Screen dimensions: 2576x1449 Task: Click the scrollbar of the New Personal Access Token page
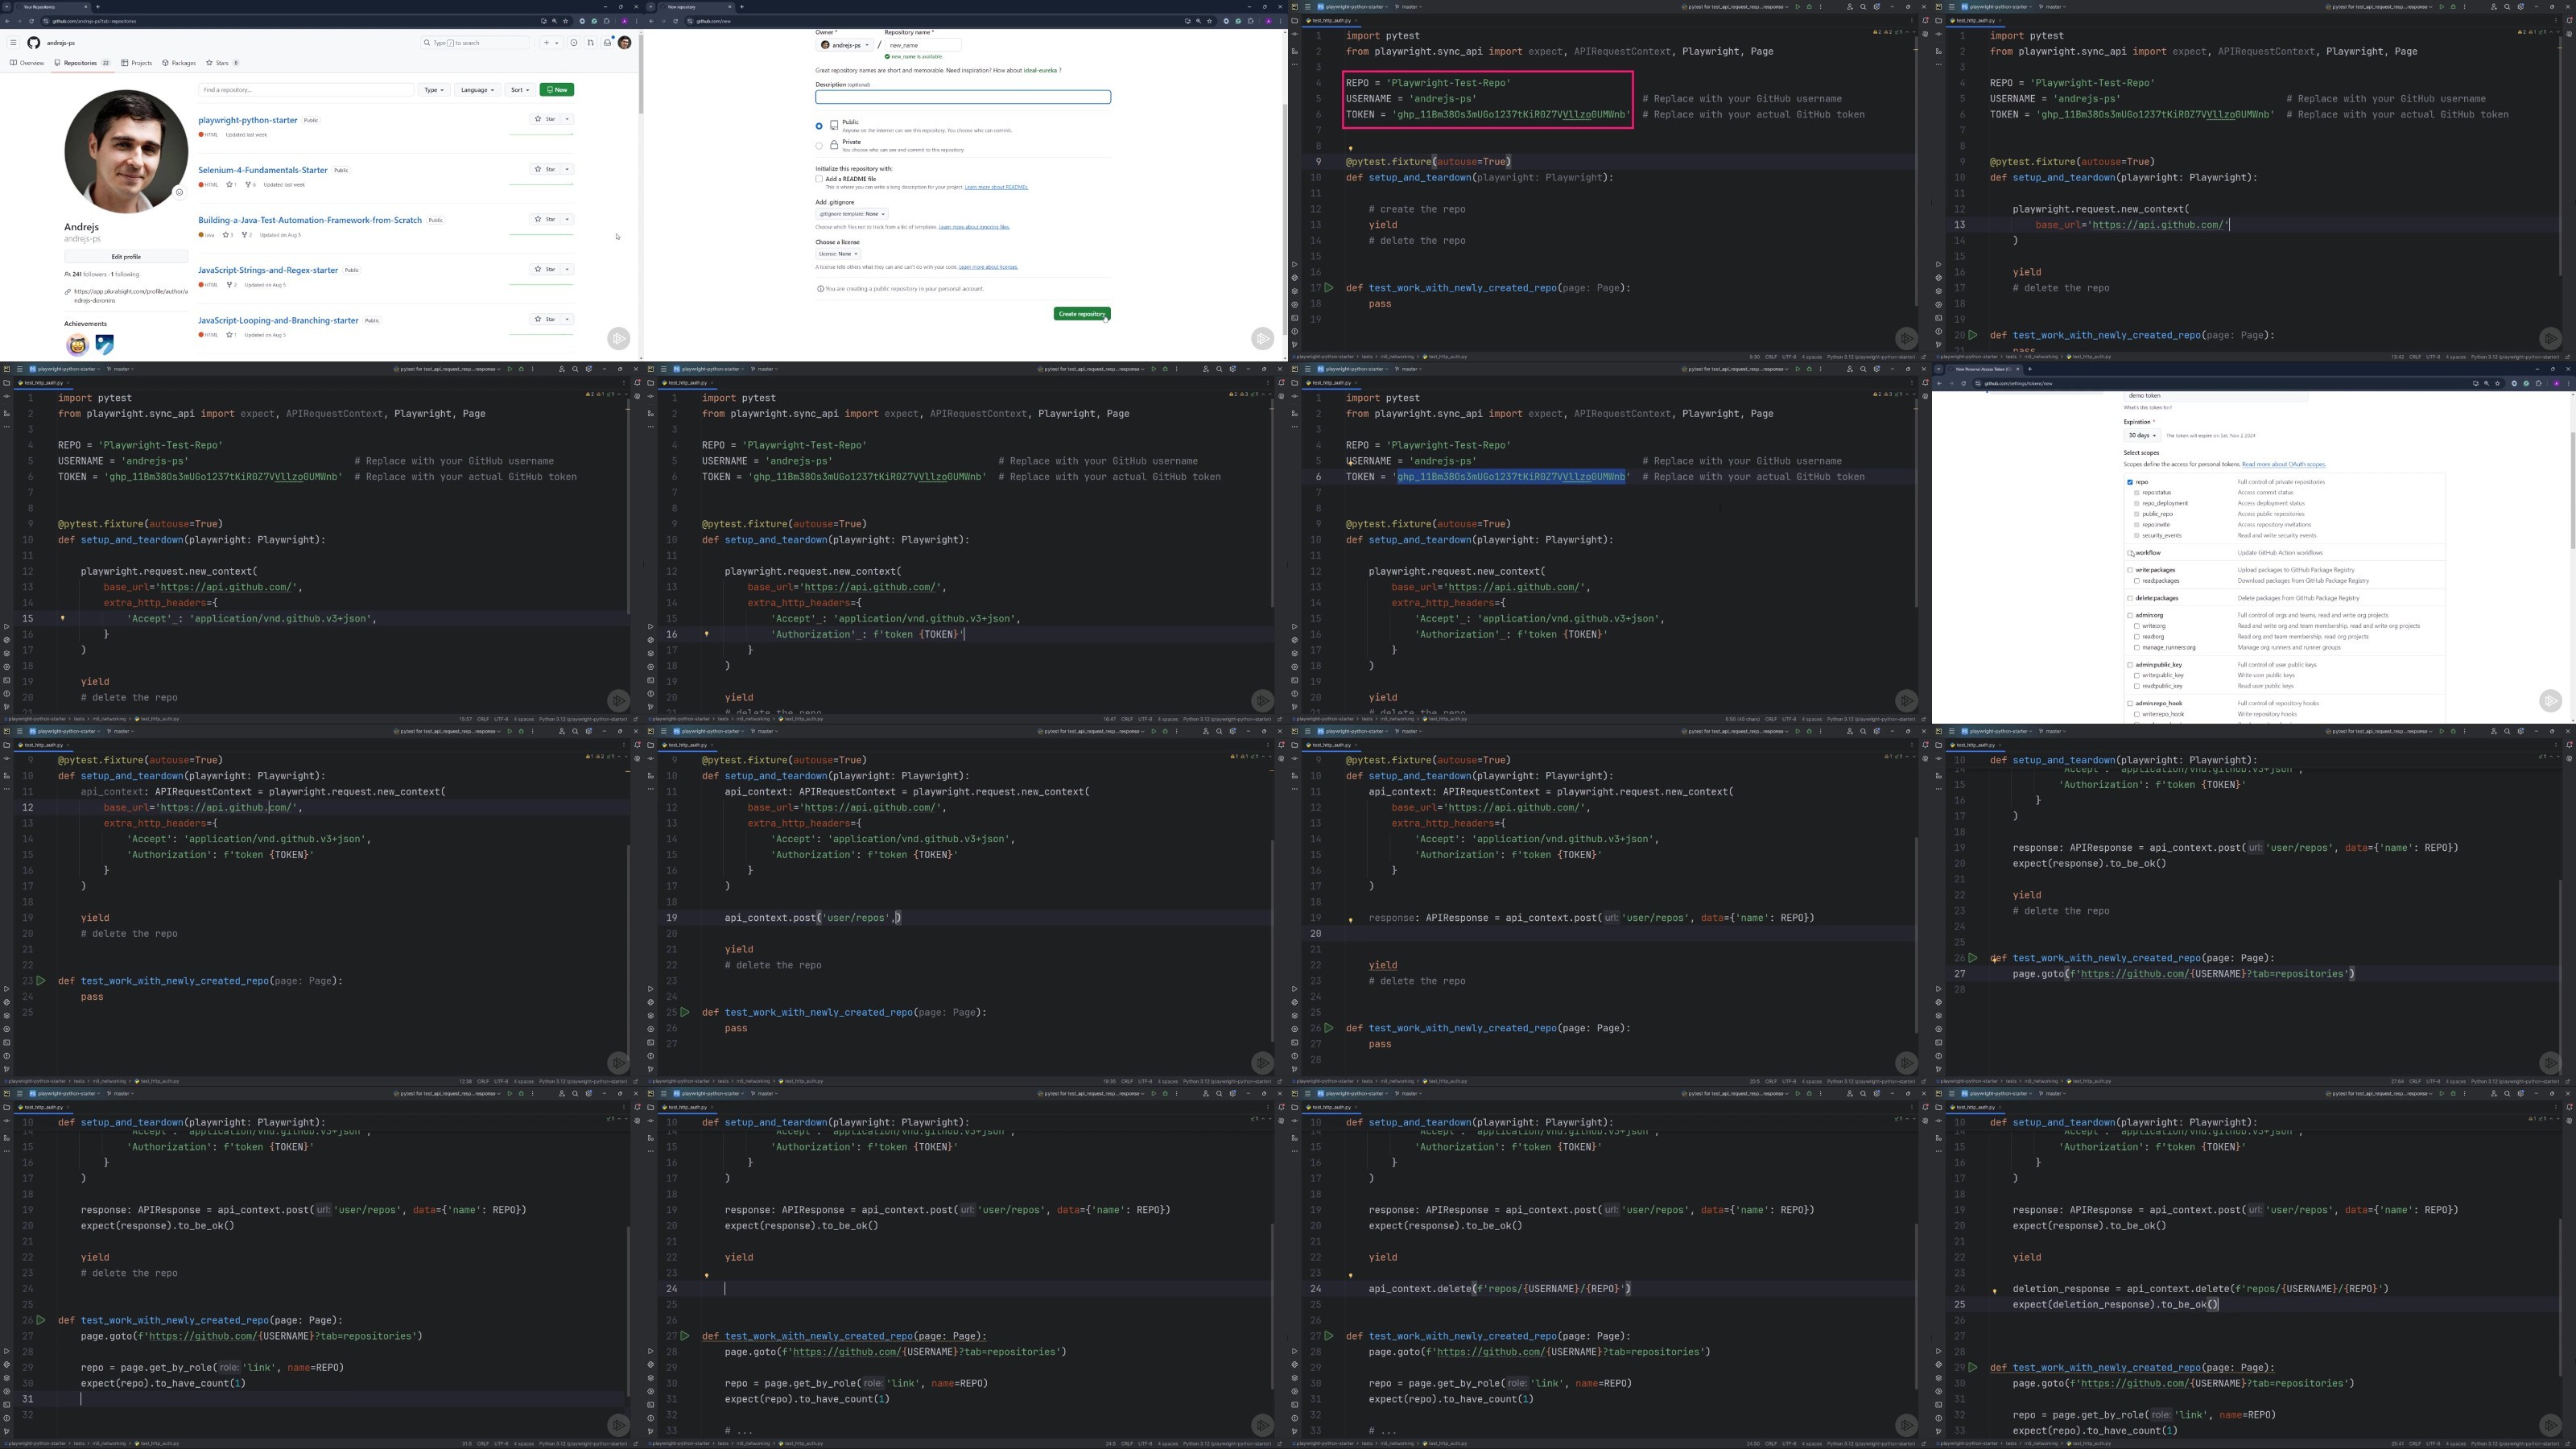2573,490
